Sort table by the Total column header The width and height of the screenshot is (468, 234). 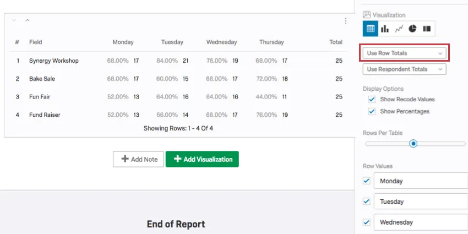point(335,42)
